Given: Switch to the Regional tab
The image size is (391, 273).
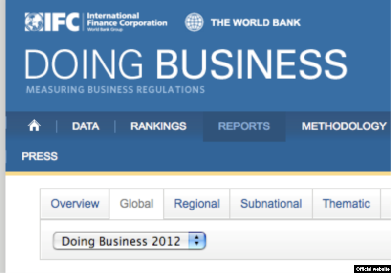Looking at the screenshot, I should click(x=196, y=204).
